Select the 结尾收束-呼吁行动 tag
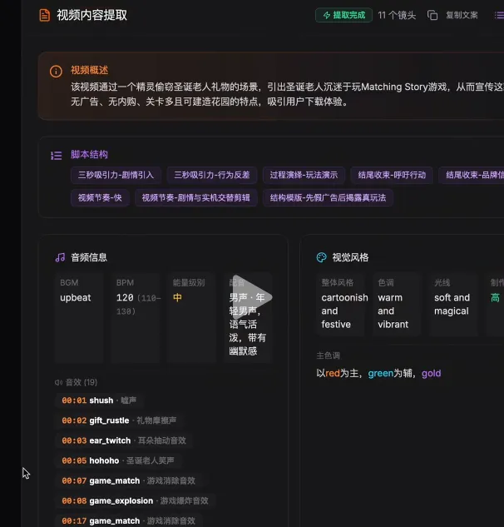 point(392,175)
